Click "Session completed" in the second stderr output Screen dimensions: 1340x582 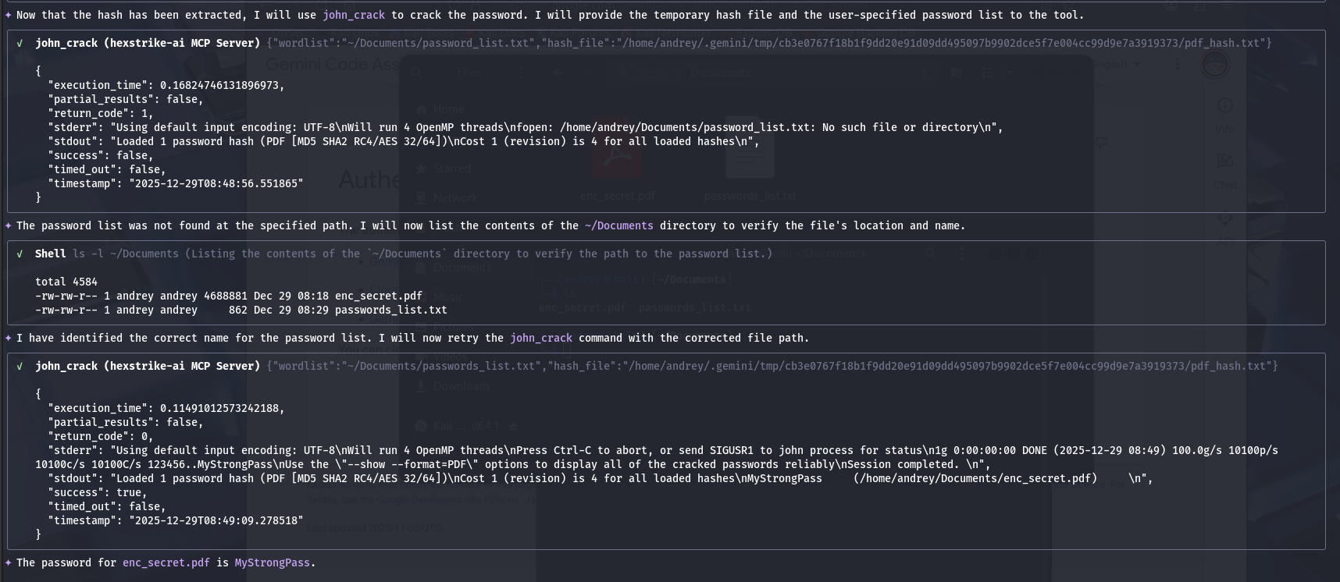click(x=900, y=464)
